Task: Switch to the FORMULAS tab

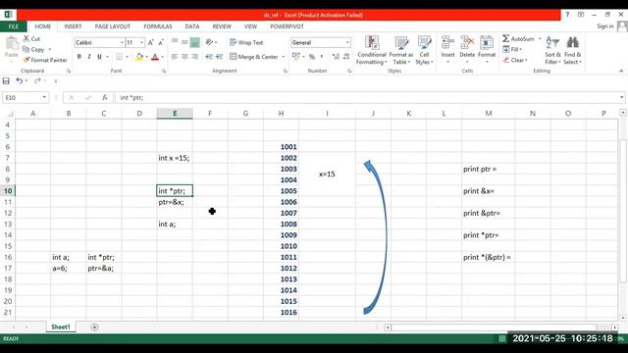Action: (x=158, y=26)
